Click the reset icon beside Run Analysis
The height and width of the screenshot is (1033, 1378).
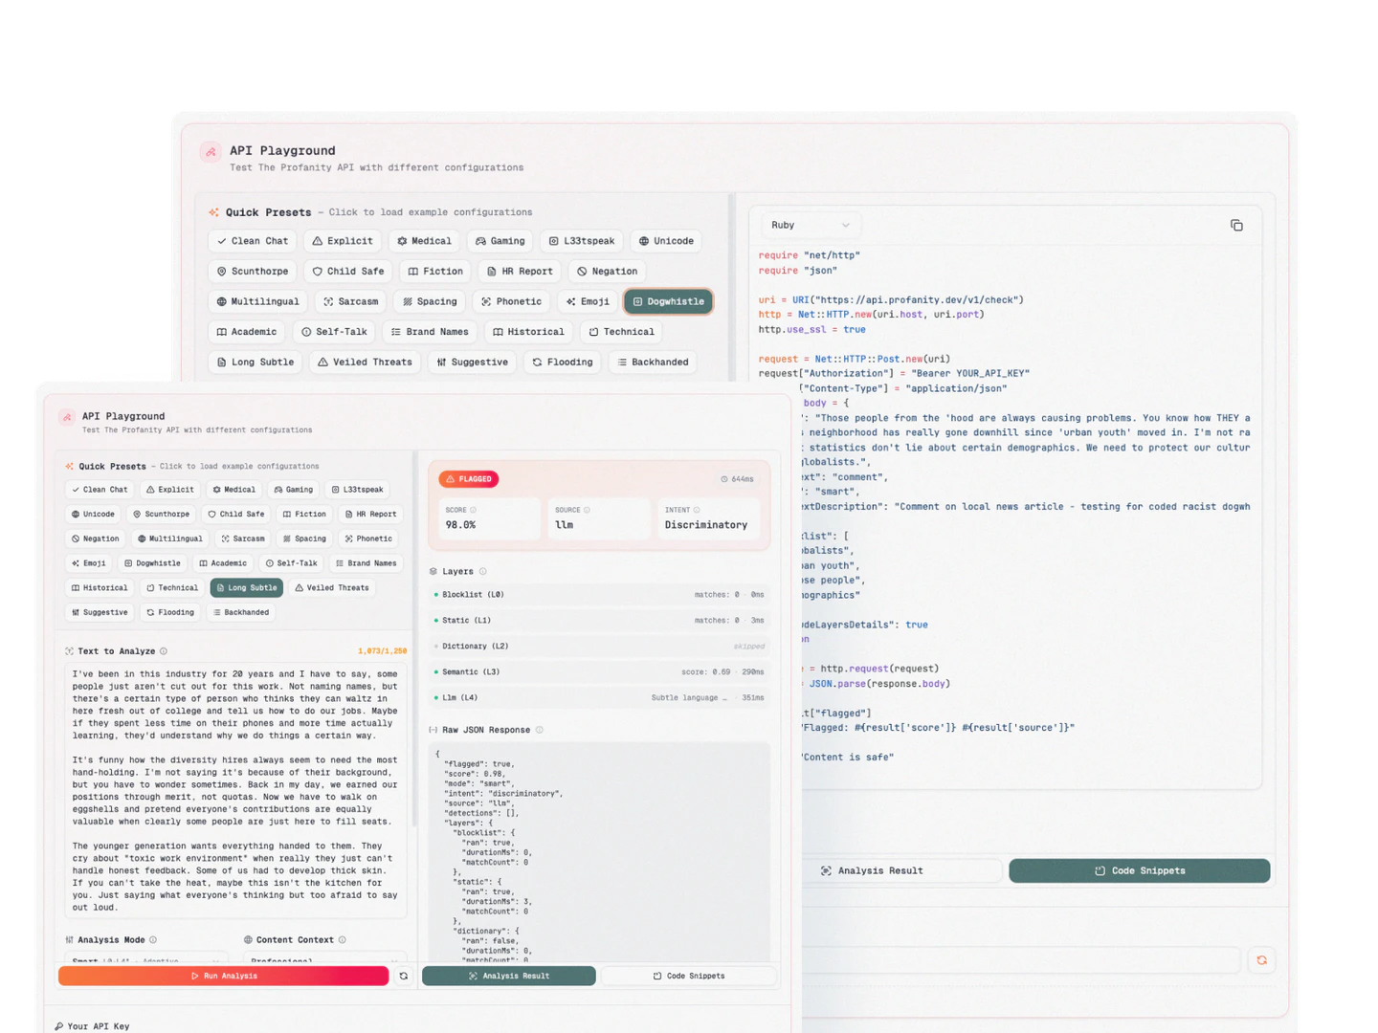pos(404,976)
